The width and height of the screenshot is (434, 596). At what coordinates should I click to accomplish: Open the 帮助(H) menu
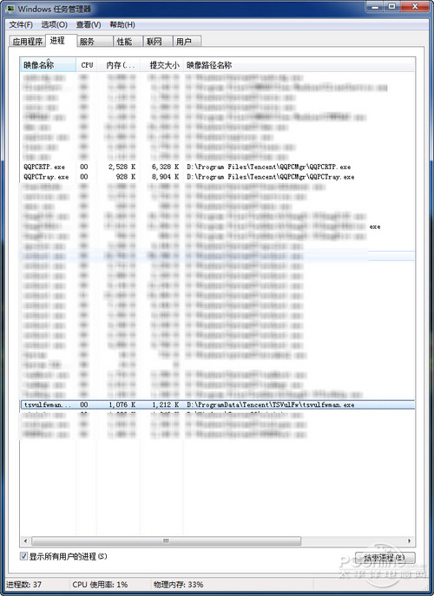tap(122, 24)
